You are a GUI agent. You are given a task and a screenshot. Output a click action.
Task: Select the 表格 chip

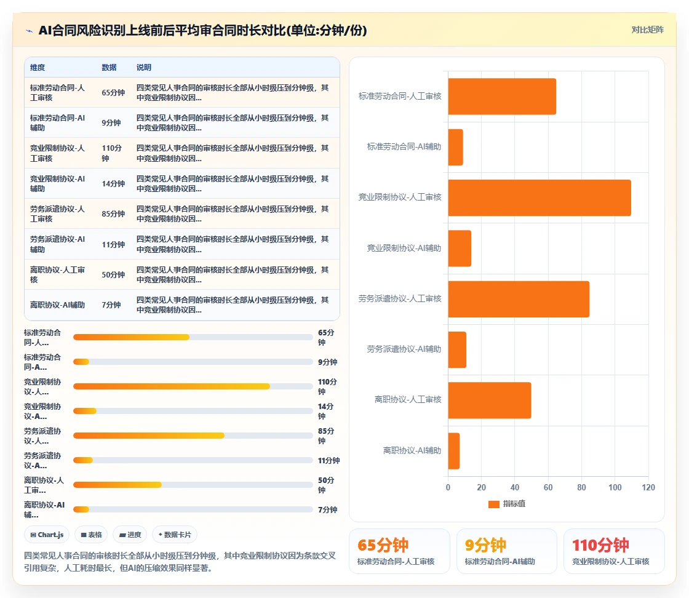[92, 535]
